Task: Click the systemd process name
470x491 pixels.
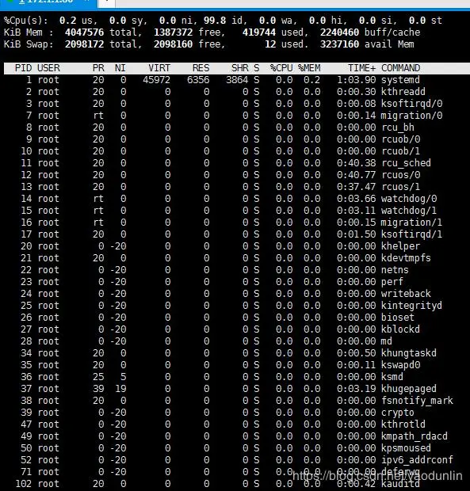Action: click(x=400, y=80)
